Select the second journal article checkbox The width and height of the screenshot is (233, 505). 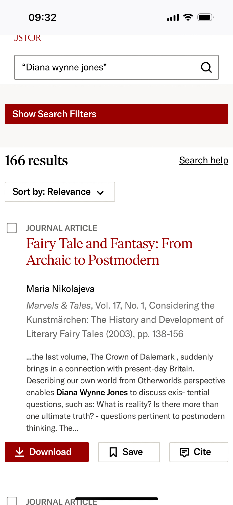click(x=12, y=501)
